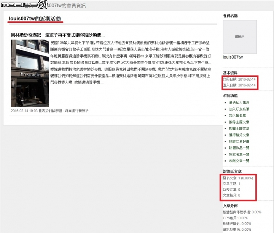Select the 文章主題: 1 text

(231, 184)
